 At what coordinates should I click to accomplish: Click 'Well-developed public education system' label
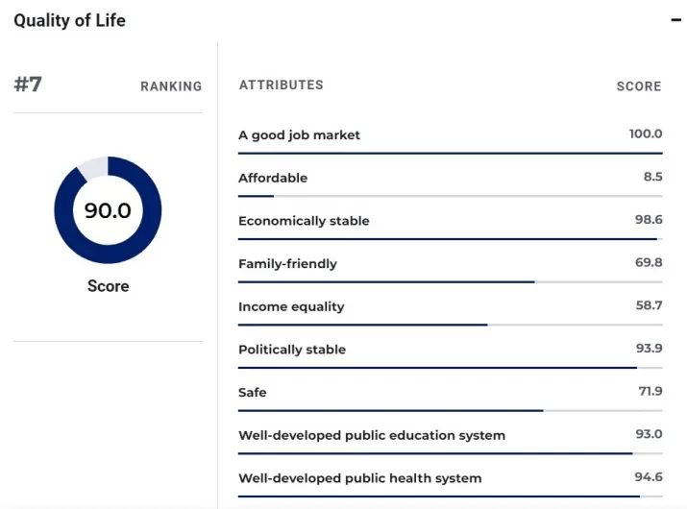point(371,436)
